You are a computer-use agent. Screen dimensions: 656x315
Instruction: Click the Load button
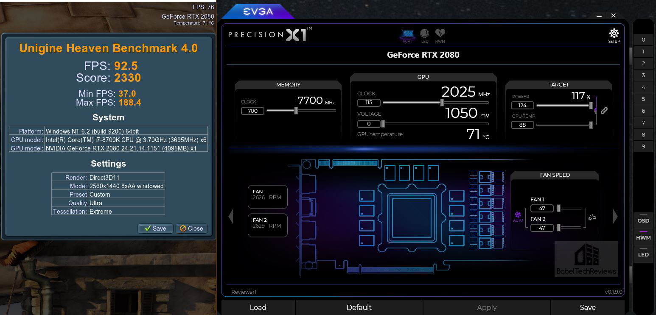tap(258, 307)
